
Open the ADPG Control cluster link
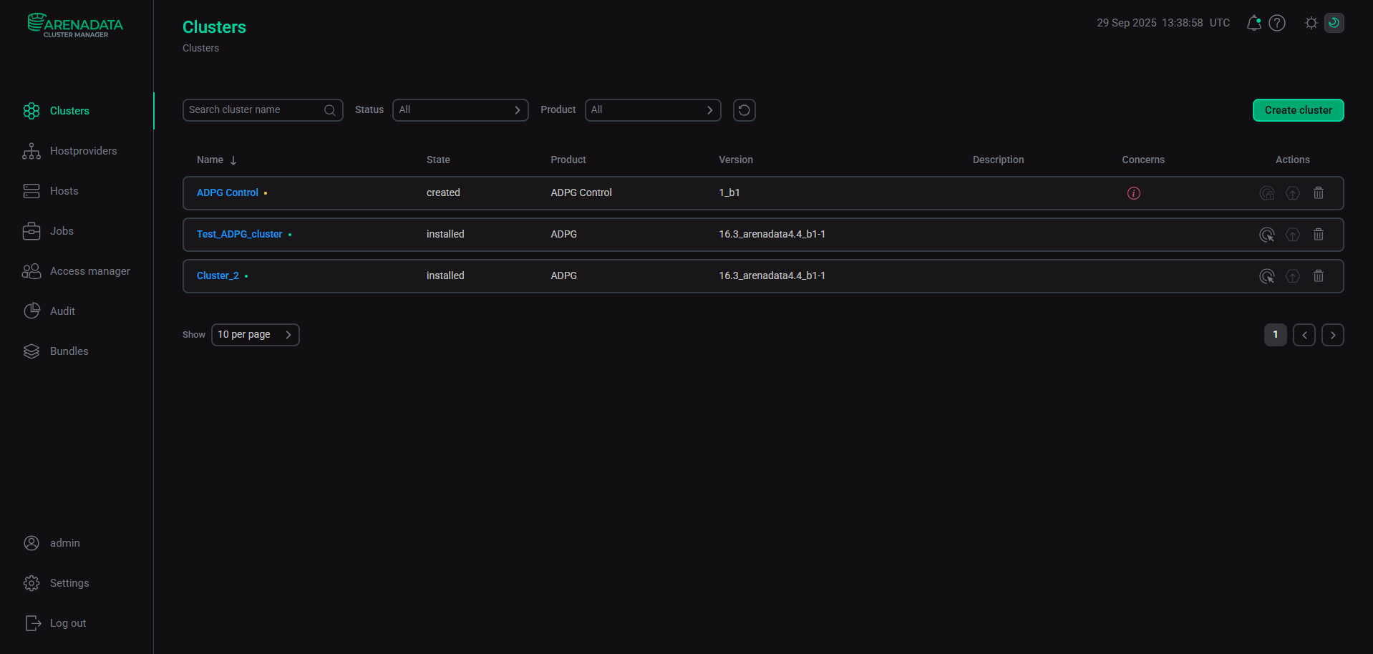228,192
